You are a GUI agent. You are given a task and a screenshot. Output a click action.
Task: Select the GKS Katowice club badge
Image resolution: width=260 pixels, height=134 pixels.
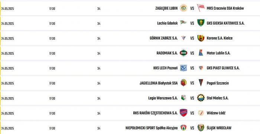click(x=201, y=23)
